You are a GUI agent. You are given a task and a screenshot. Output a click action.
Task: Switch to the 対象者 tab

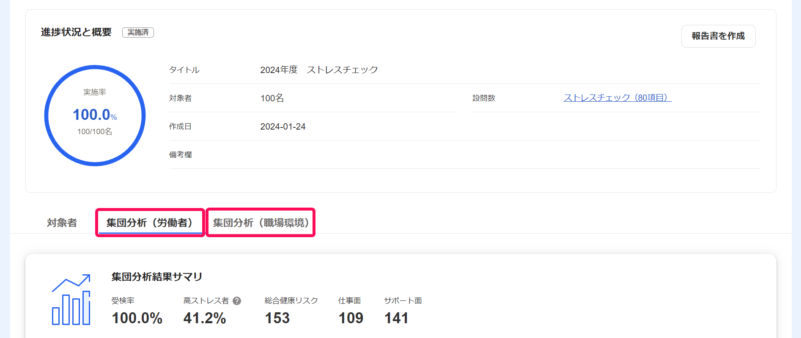pyautogui.click(x=62, y=223)
